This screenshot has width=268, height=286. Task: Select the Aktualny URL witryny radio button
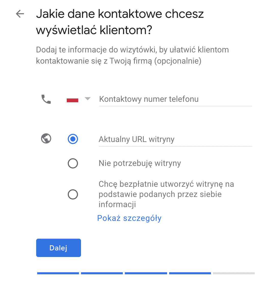coord(73,139)
